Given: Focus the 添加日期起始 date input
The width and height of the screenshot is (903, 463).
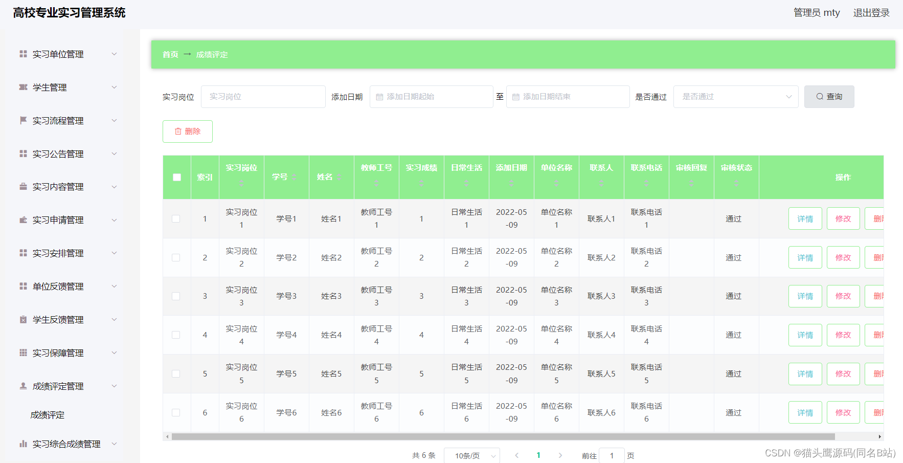Looking at the screenshot, I should tap(431, 97).
